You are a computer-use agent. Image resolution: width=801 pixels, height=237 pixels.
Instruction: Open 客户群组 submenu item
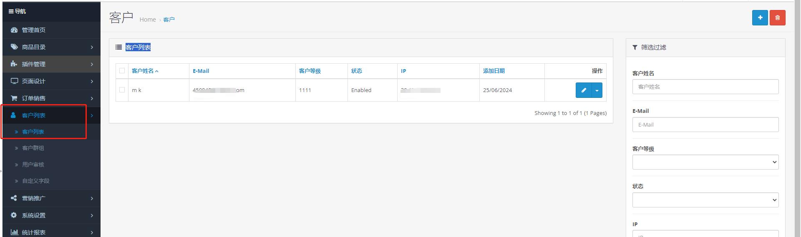tap(33, 148)
